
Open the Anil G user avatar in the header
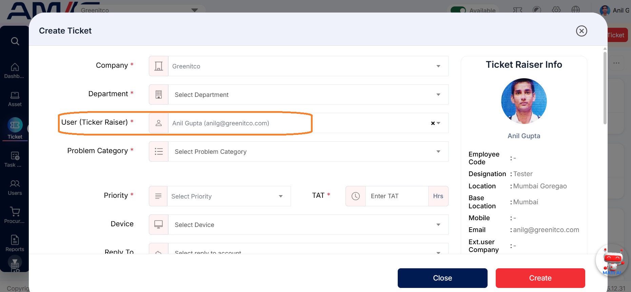point(605,11)
